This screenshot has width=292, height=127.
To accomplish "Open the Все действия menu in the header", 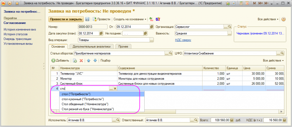I will 268,19.
